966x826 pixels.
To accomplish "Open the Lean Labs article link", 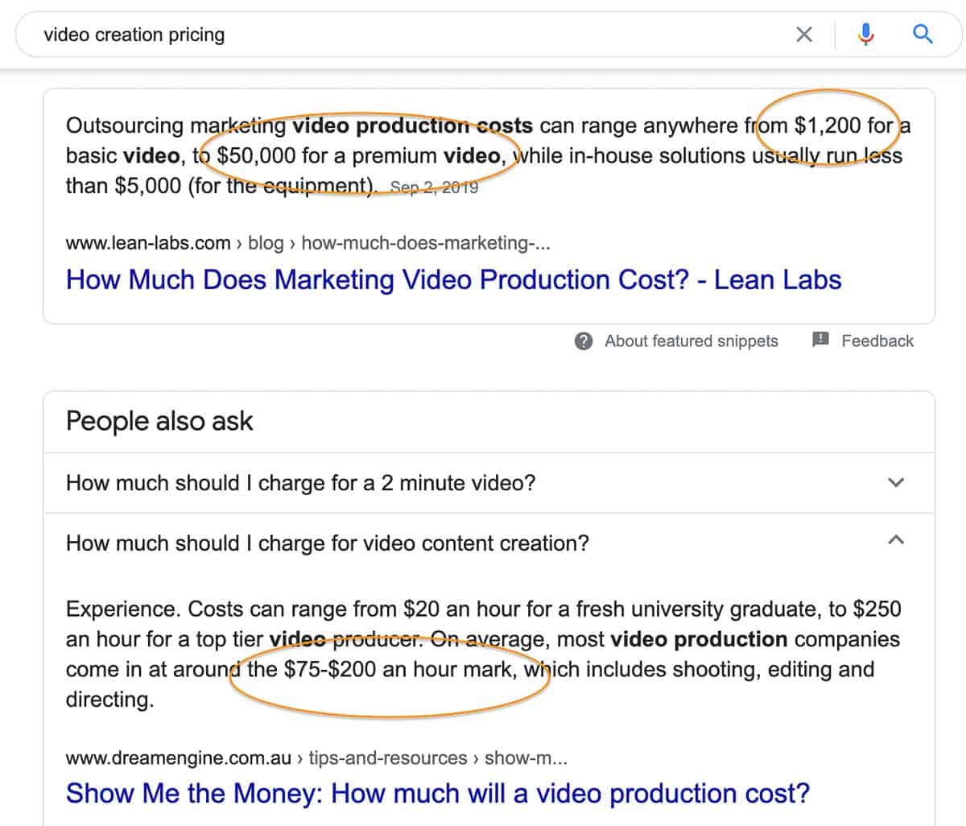I will pos(454,279).
